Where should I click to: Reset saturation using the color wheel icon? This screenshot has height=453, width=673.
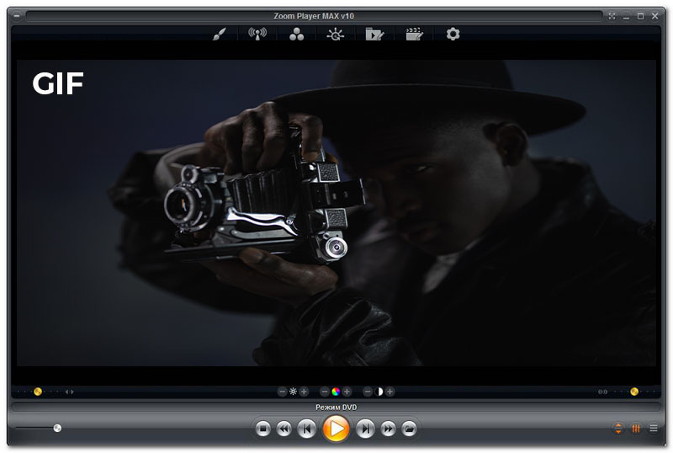pos(336,392)
